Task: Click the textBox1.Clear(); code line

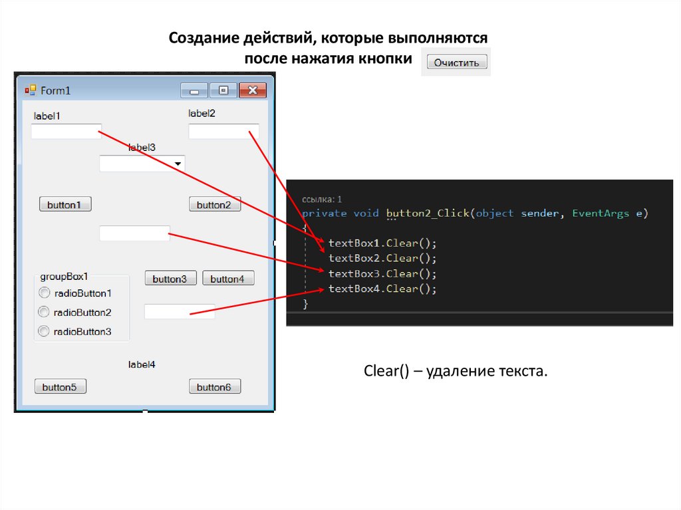Action: click(x=382, y=243)
